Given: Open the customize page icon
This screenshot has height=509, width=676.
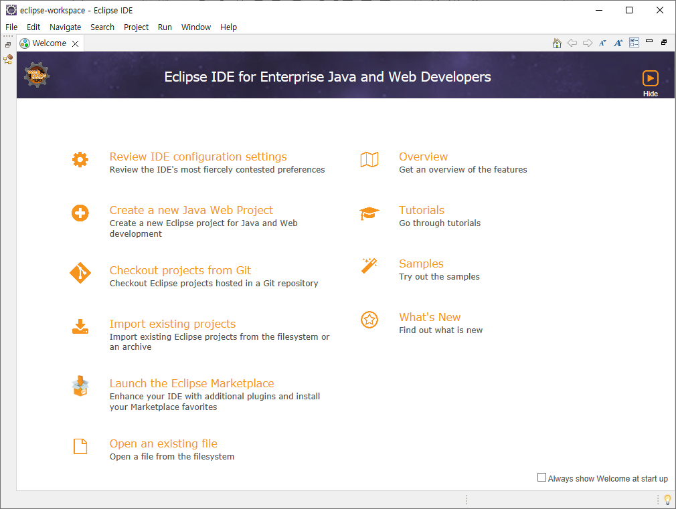Looking at the screenshot, I should click(635, 43).
